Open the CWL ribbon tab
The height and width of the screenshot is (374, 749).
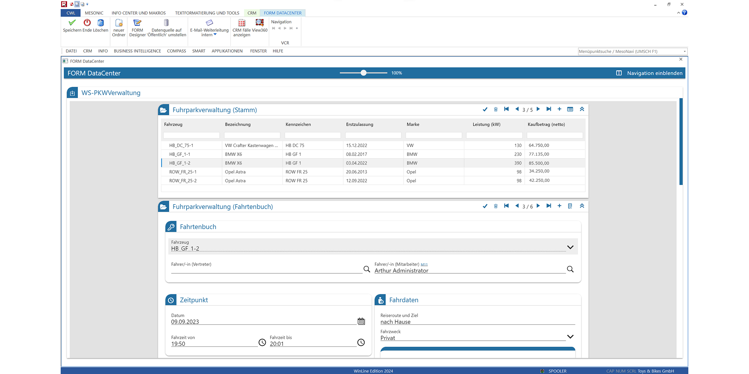tap(71, 13)
